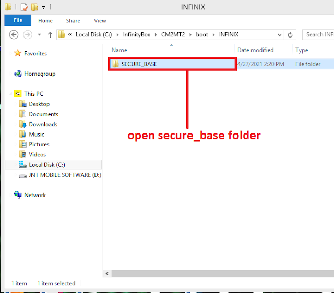Click the horizontal scrollbar track
334x293 pixels.
pos(223,274)
